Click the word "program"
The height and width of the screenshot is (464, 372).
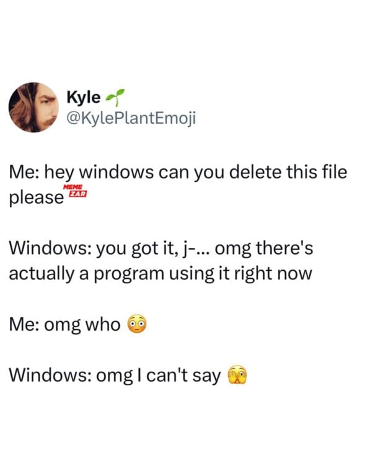click(x=129, y=274)
